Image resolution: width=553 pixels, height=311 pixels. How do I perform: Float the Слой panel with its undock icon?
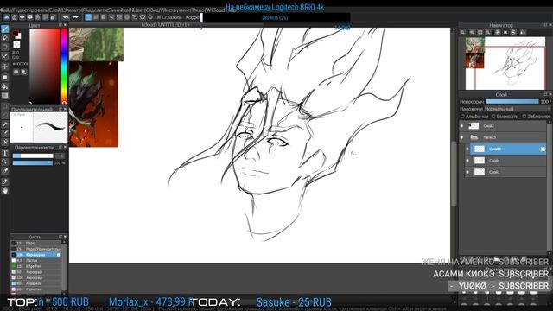pyautogui.click(x=545, y=94)
